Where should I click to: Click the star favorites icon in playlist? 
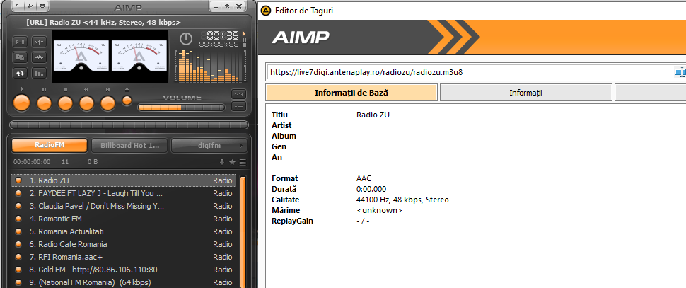point(232,162)
